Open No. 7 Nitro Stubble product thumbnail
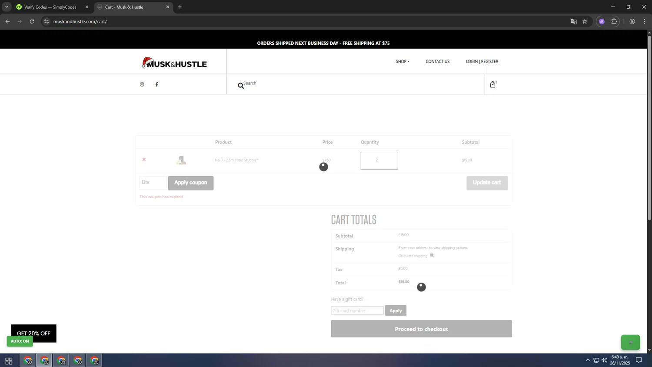The width and height of the screenshot is (652, 367). coord(181,160)
